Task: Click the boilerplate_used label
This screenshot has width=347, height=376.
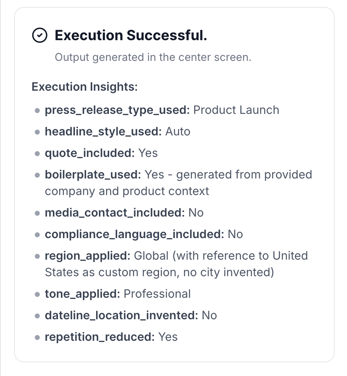Action: pyautogui.click(x=93, y=175)
